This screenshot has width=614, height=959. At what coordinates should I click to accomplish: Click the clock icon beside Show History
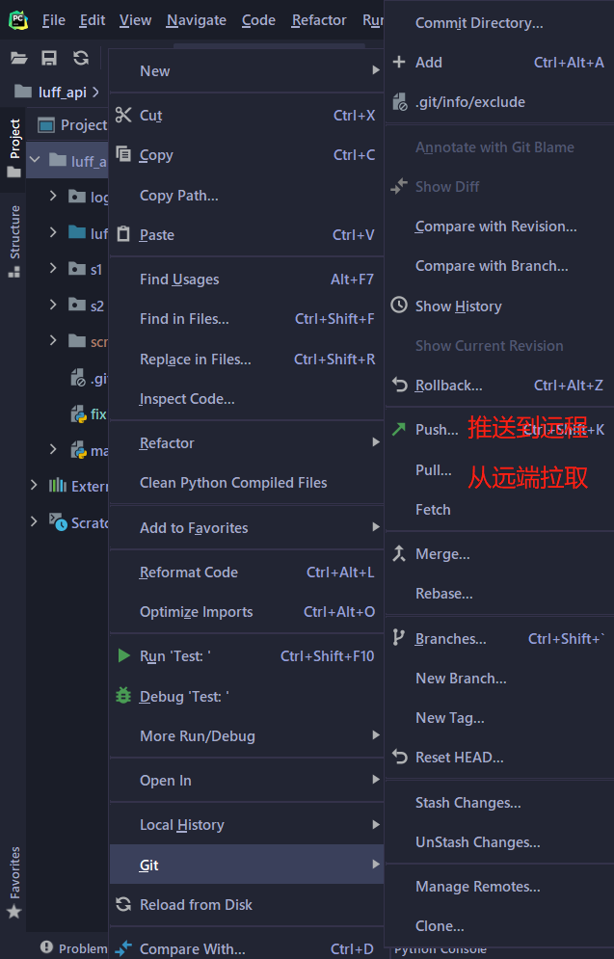(399, 305)
